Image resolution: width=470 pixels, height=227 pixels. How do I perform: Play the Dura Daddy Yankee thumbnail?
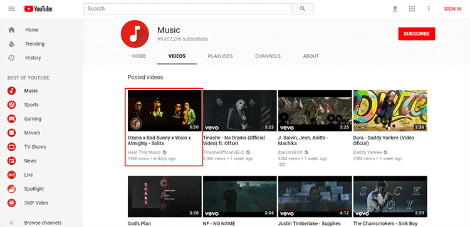[x=390, y=111]
